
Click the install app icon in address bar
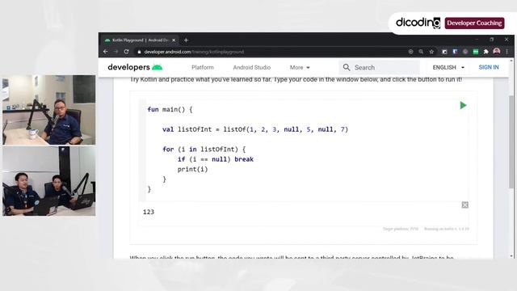tap(410, 52)
